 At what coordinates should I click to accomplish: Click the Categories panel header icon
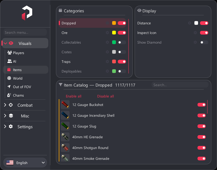[x=60, y=10]
